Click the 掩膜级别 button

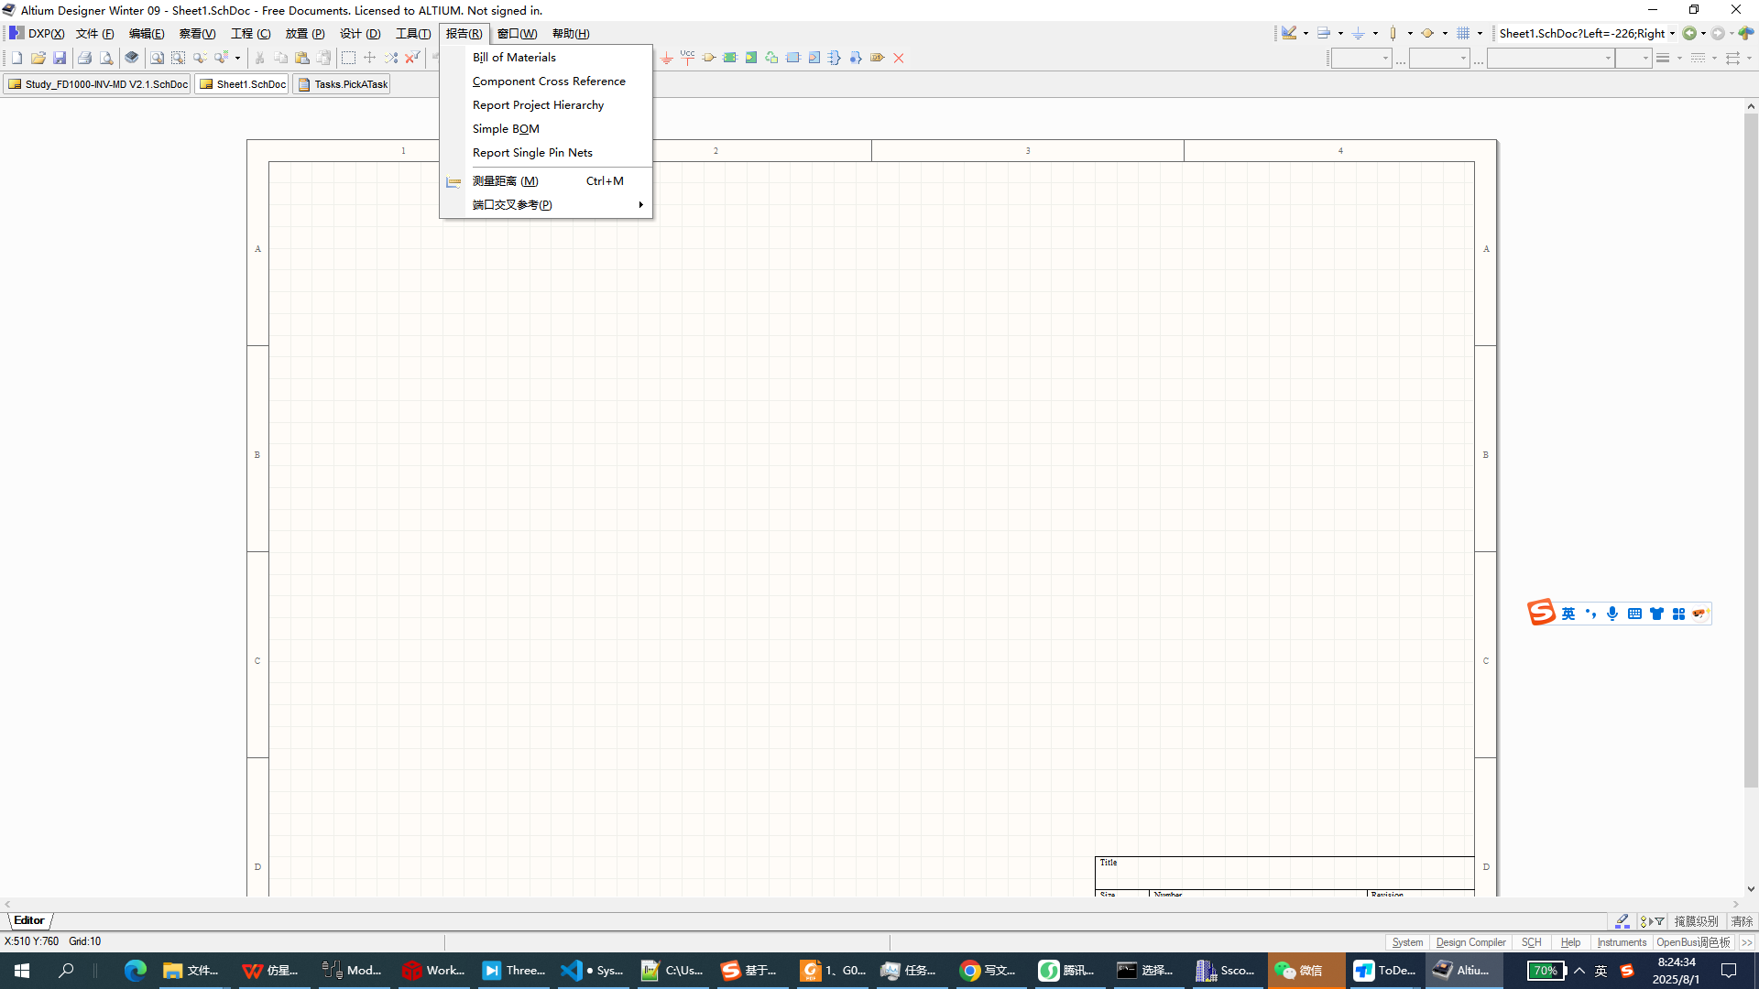pos(1696,921)
